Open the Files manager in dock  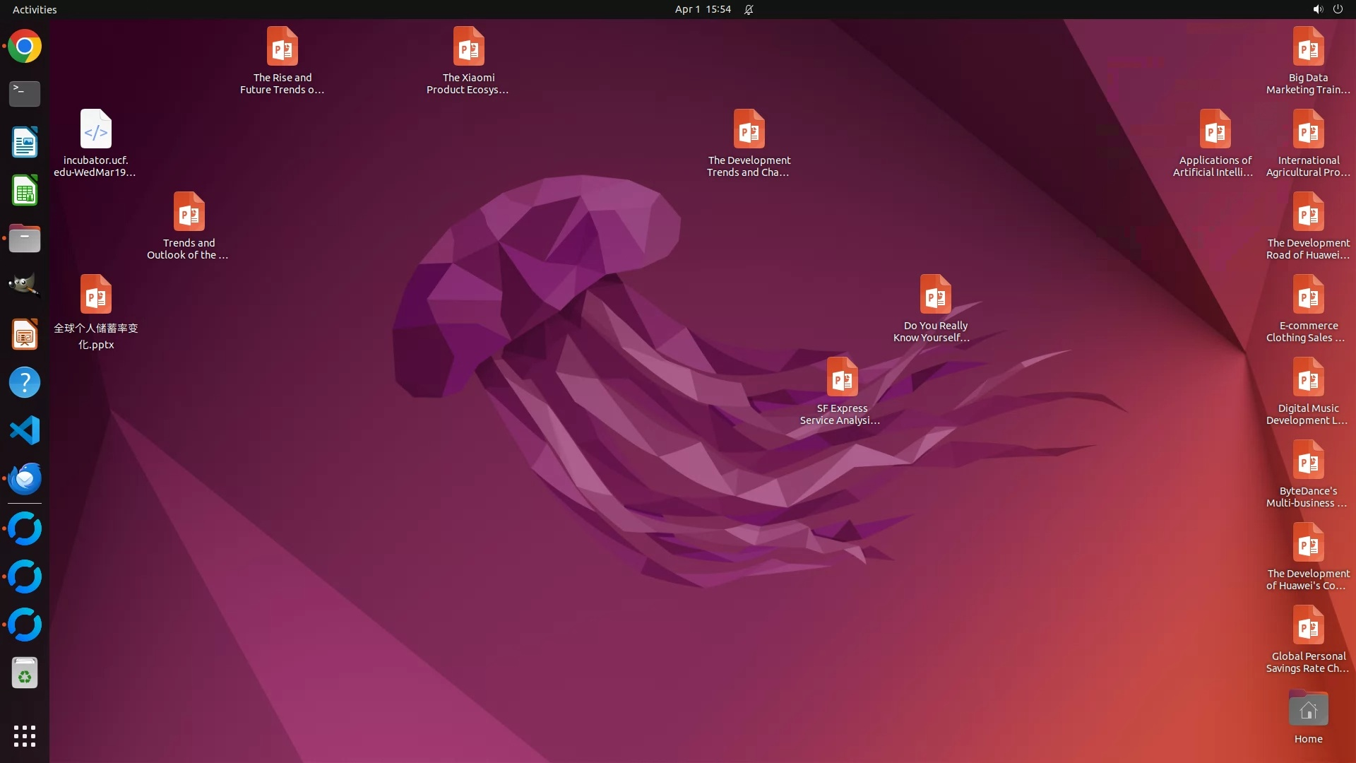point(25,239)
